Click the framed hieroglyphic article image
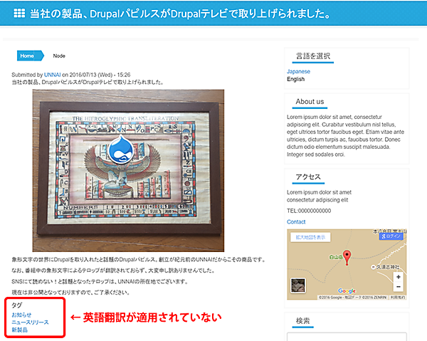The image size is (427, 341). tap(128, 171)
